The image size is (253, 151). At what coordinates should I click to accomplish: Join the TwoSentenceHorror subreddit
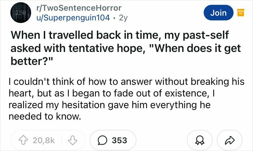point(218,13)
